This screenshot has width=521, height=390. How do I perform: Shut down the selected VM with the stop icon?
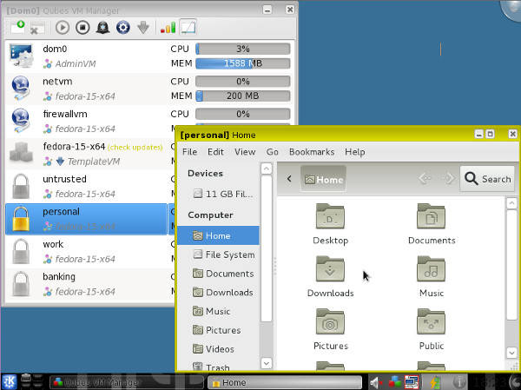82,27
